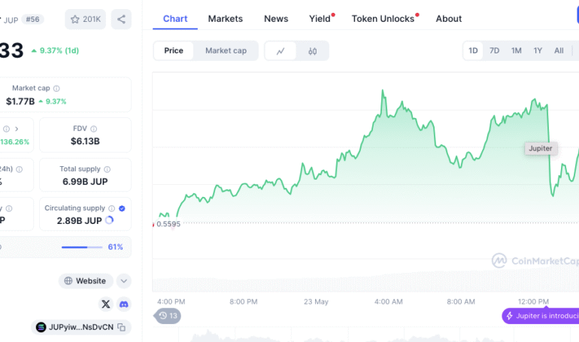Copy the JUPyiw contract address
Image resolution: width=579 pixels, height=342 pixels.
click(x=121, y=328)
